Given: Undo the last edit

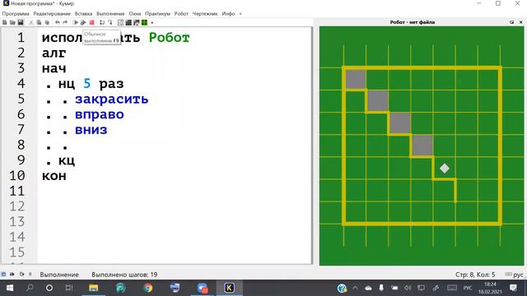Looking at the screenshot, I should pos(58,22).
